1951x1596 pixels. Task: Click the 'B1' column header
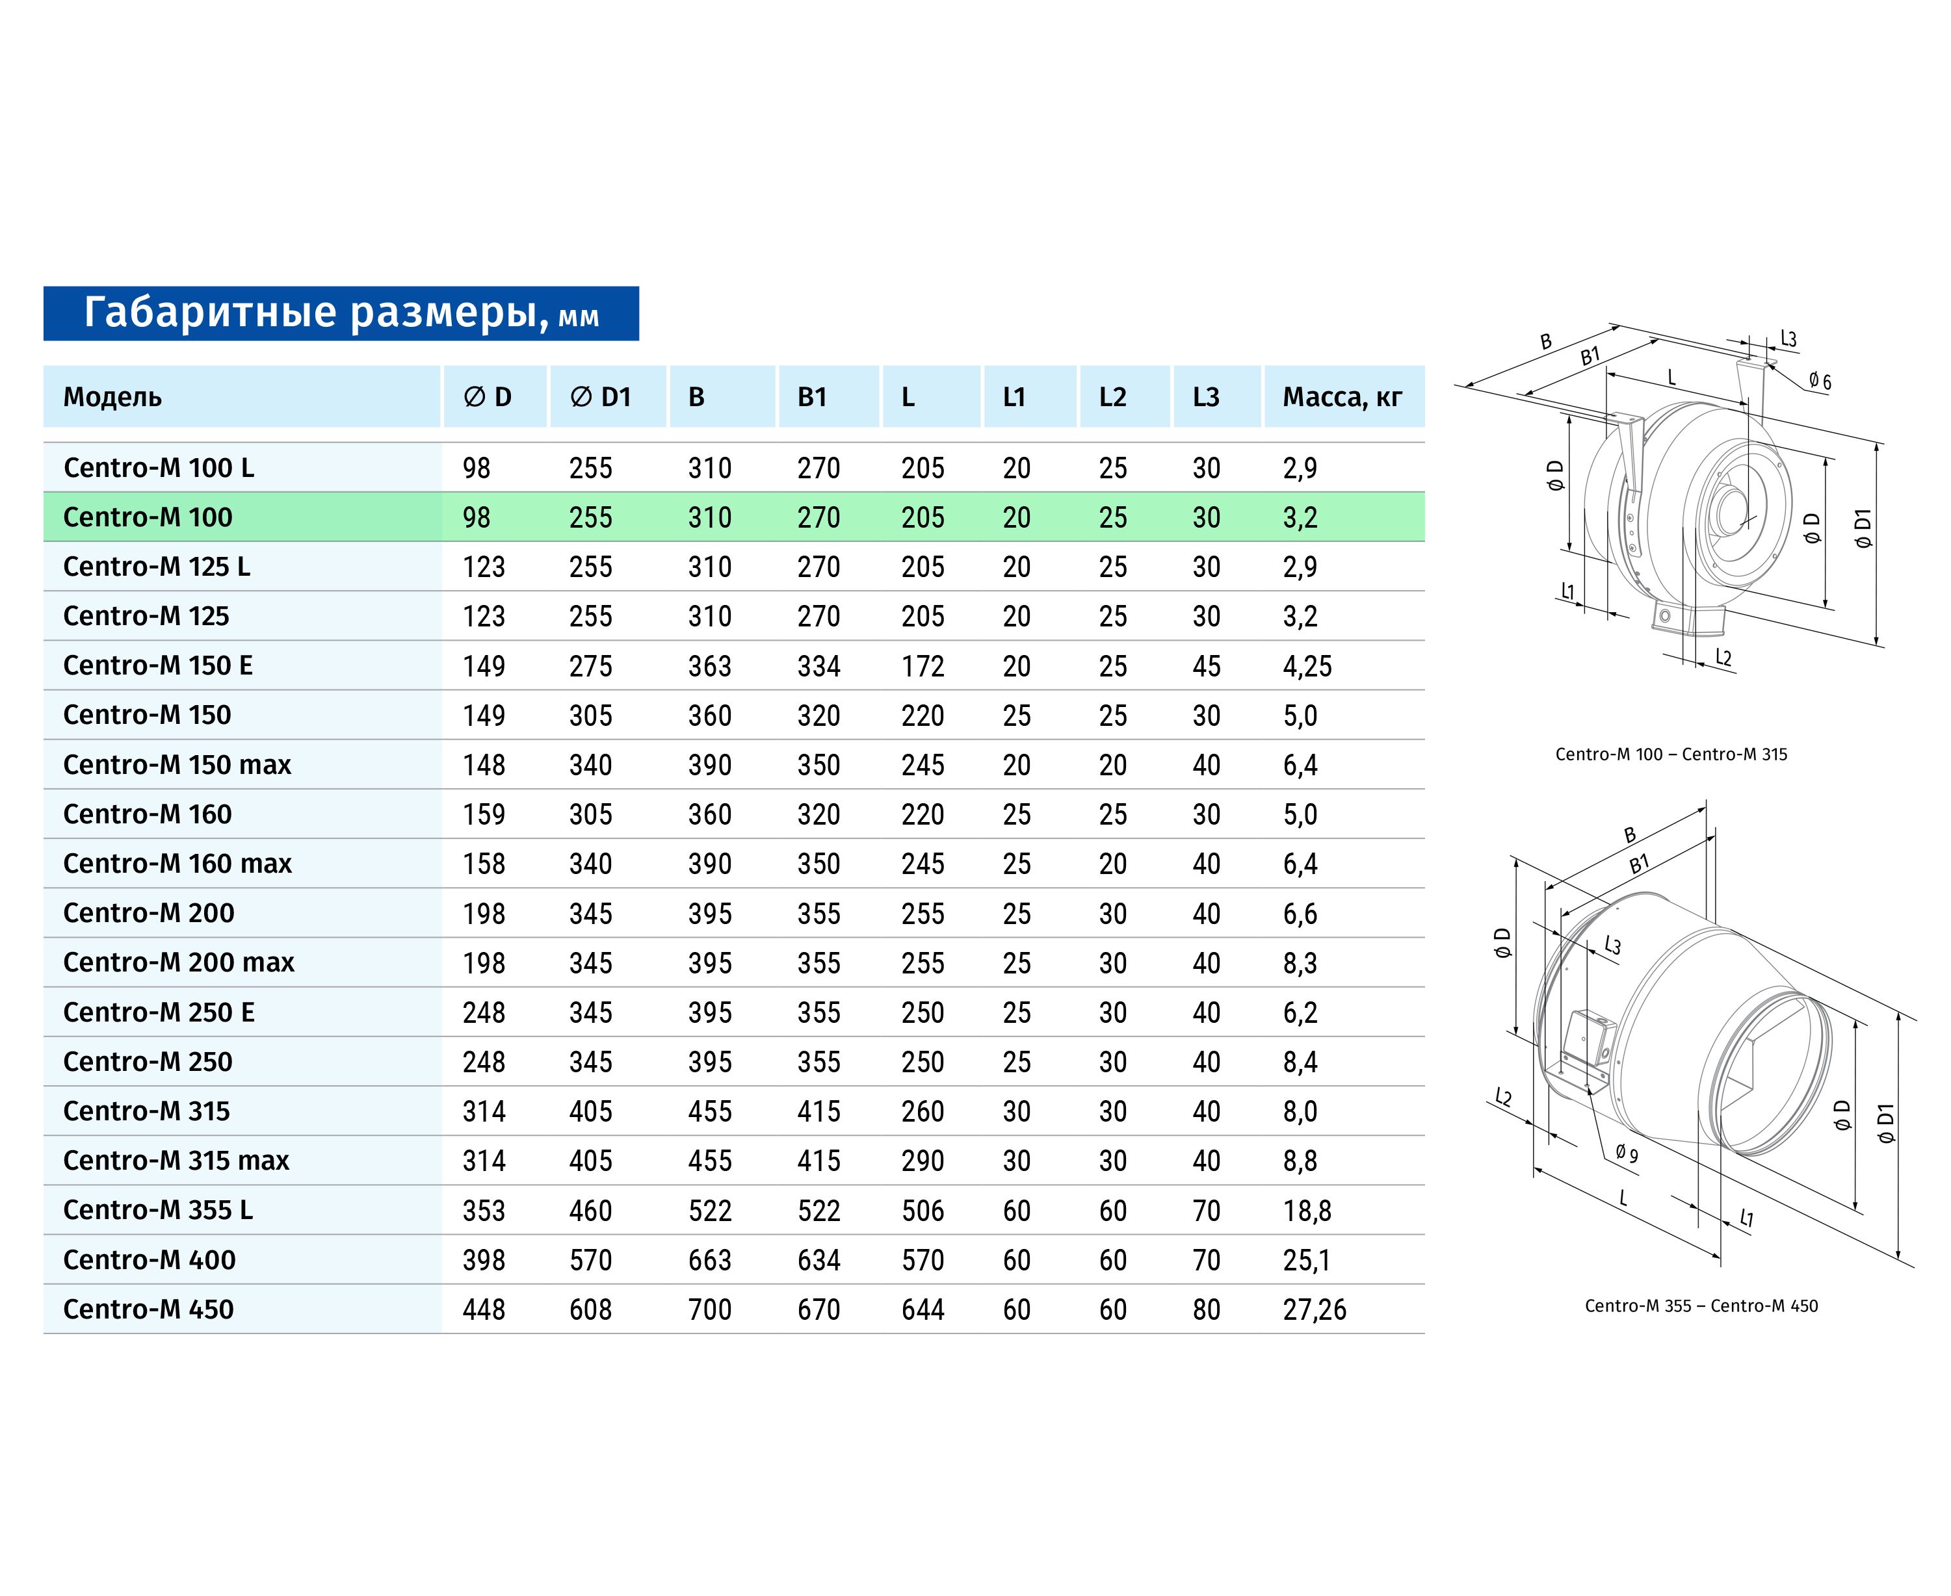coord(811,397)
